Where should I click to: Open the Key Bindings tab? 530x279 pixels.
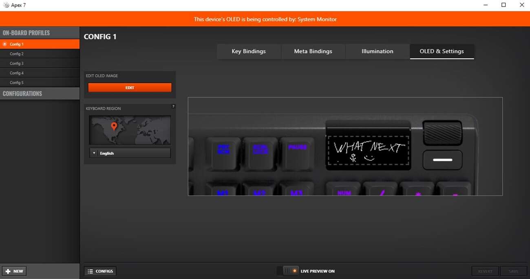tap(249, 51)
